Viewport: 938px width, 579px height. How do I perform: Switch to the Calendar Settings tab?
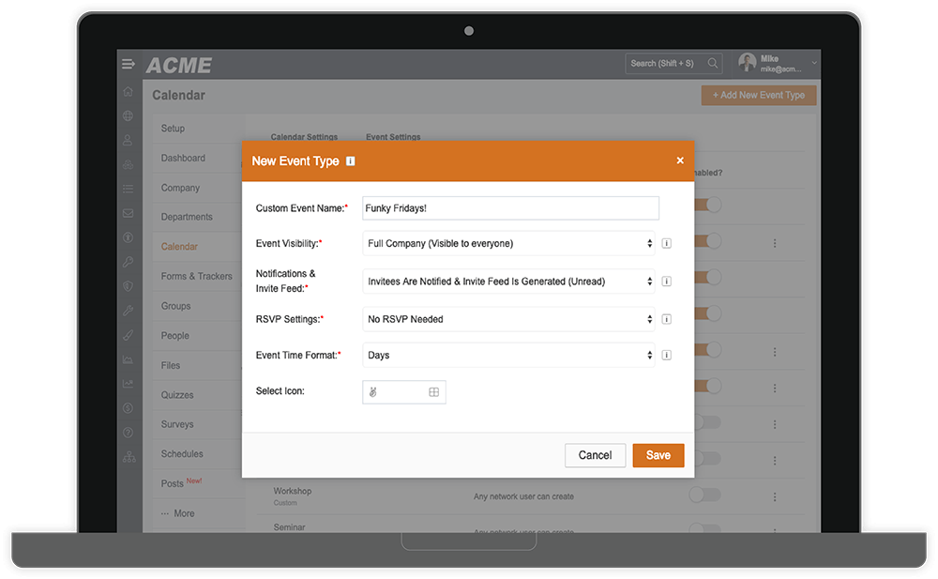304,137
